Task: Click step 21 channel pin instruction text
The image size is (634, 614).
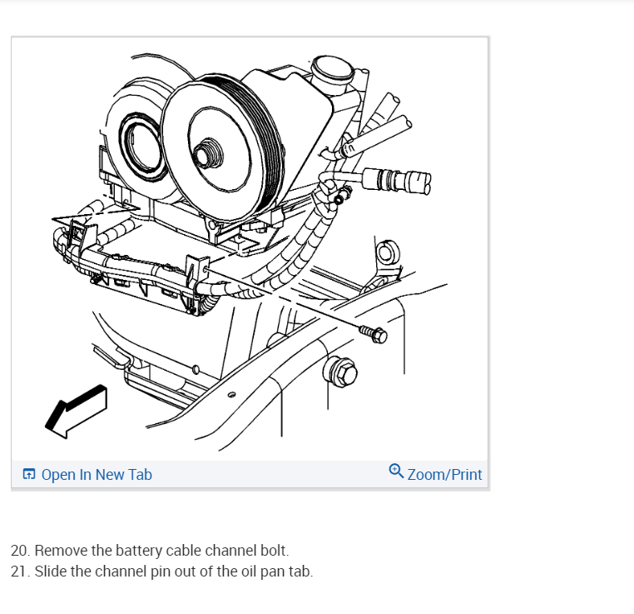Action: pyautogui.click(x=161, y=572)
